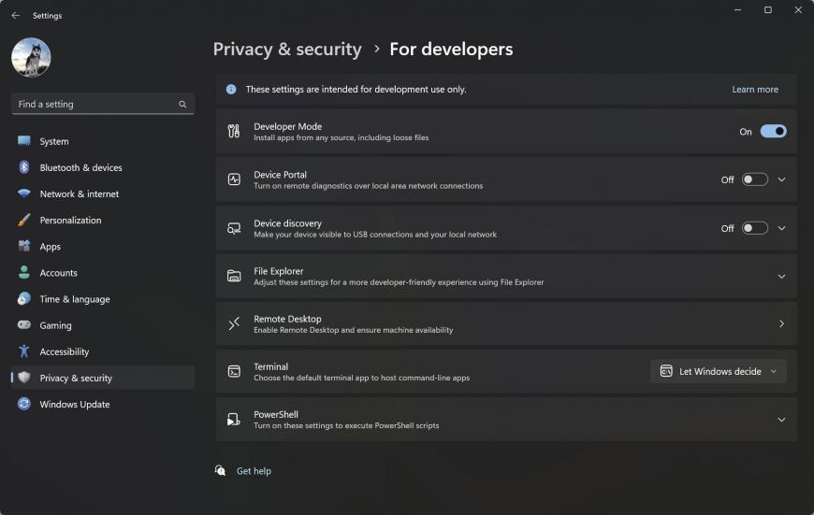This screenshot has height=515, width=814.
Task: Click the search magnifier icon
Action: point(182,105)
